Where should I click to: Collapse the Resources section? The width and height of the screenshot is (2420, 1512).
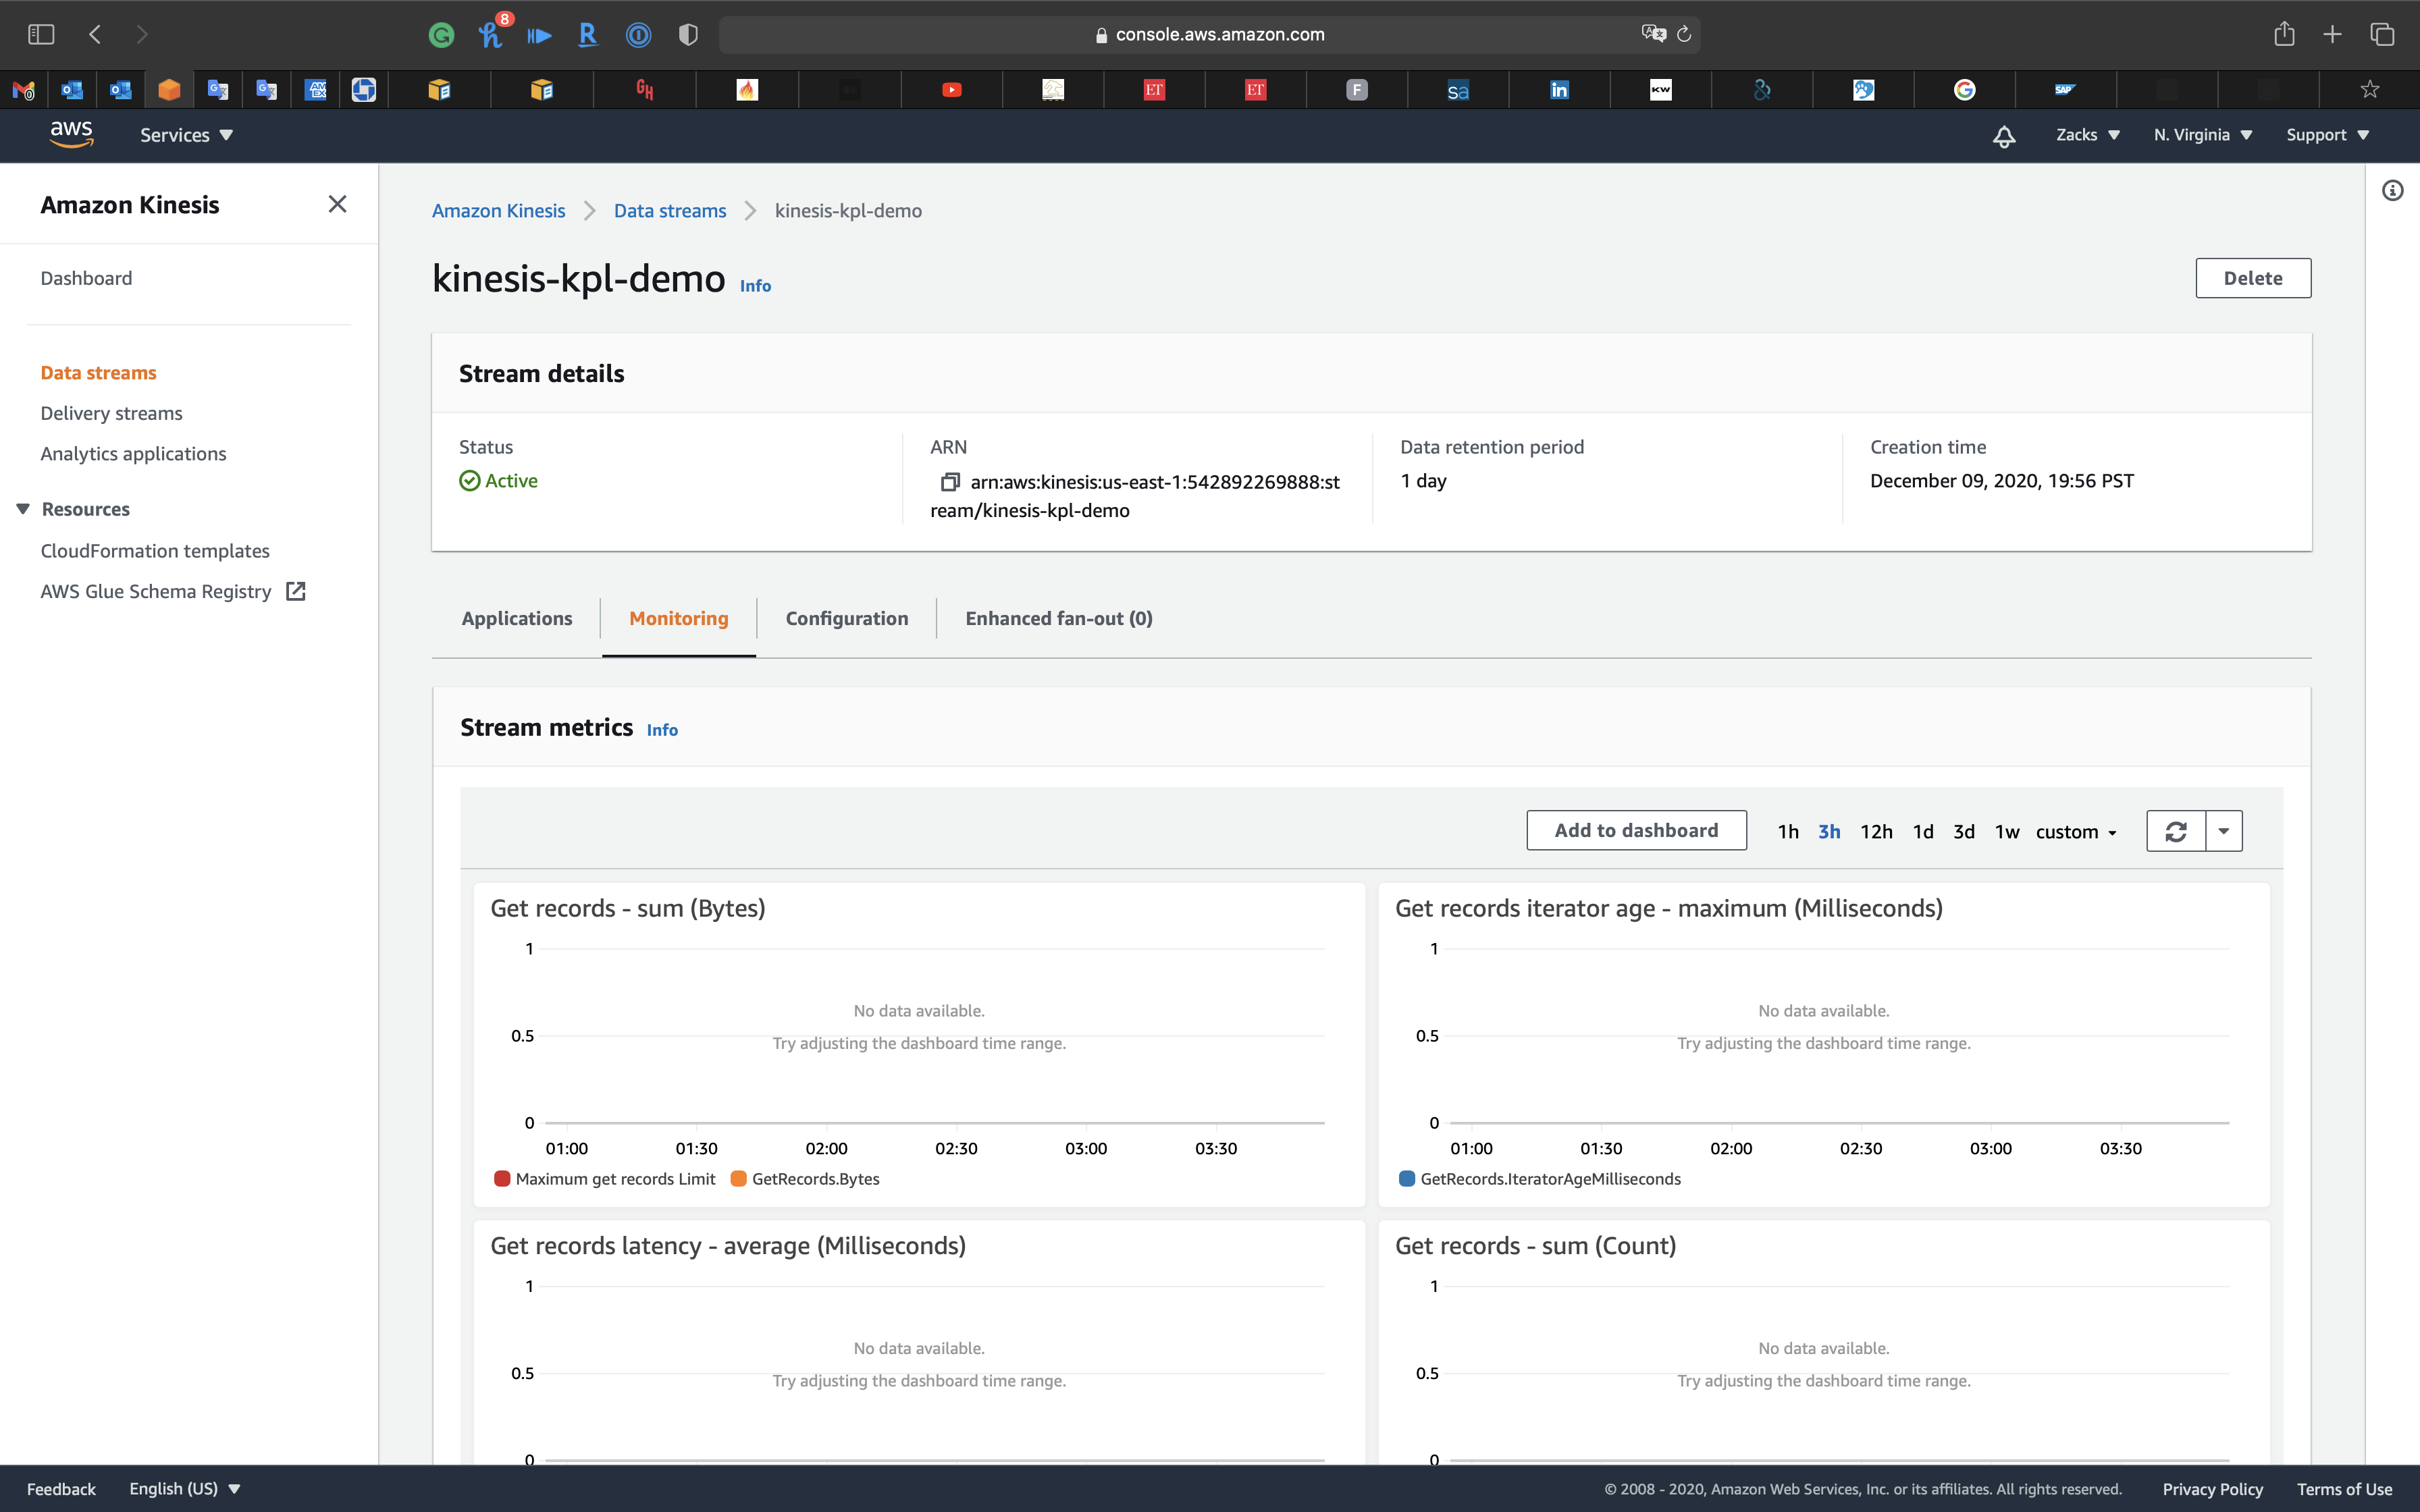(x=23, y=509)
